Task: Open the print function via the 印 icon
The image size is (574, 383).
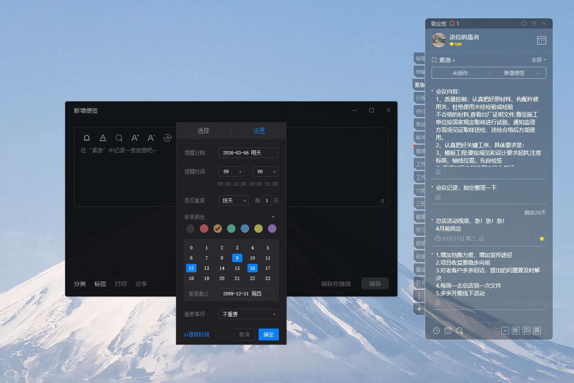Action: 526,331
